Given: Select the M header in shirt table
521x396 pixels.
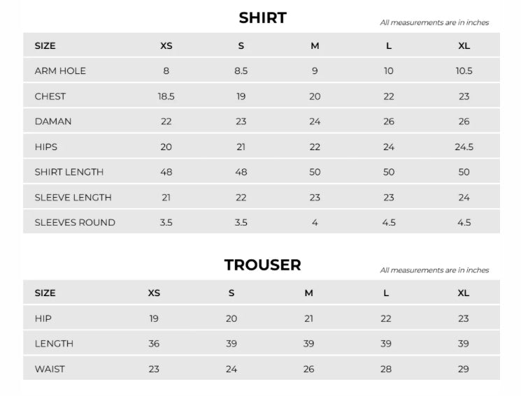Looking at the screenshot, I should pyautogui.click(x=315, y=46).
